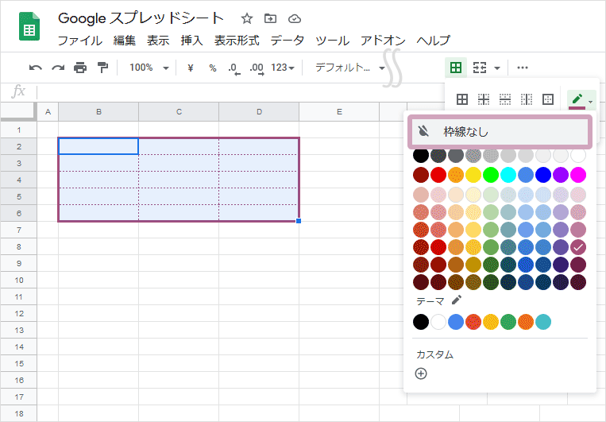
Task: Click the column C header
Action: click(x=179, y=112)
